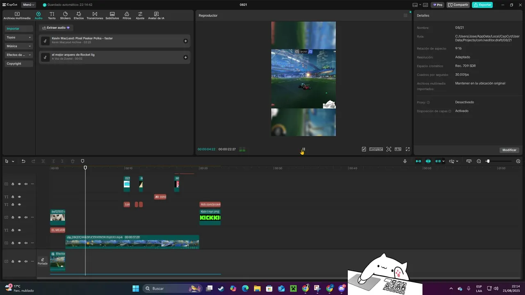
Task: Undo the last timeline action
Action: pos(23,161)
